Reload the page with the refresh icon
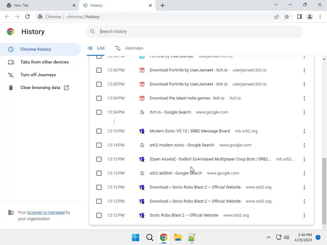The width and height of the screenshot is (327, 245). click(x=27, y=17)
